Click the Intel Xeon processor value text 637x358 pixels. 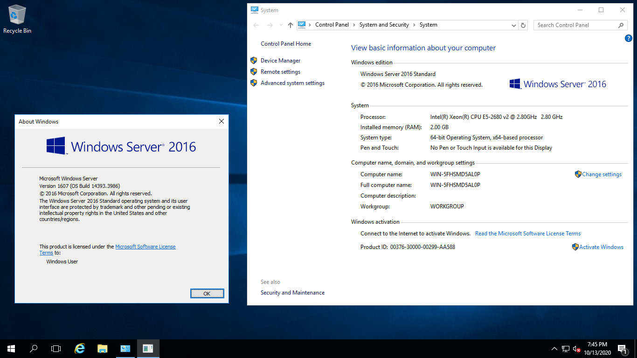[496, 117]
